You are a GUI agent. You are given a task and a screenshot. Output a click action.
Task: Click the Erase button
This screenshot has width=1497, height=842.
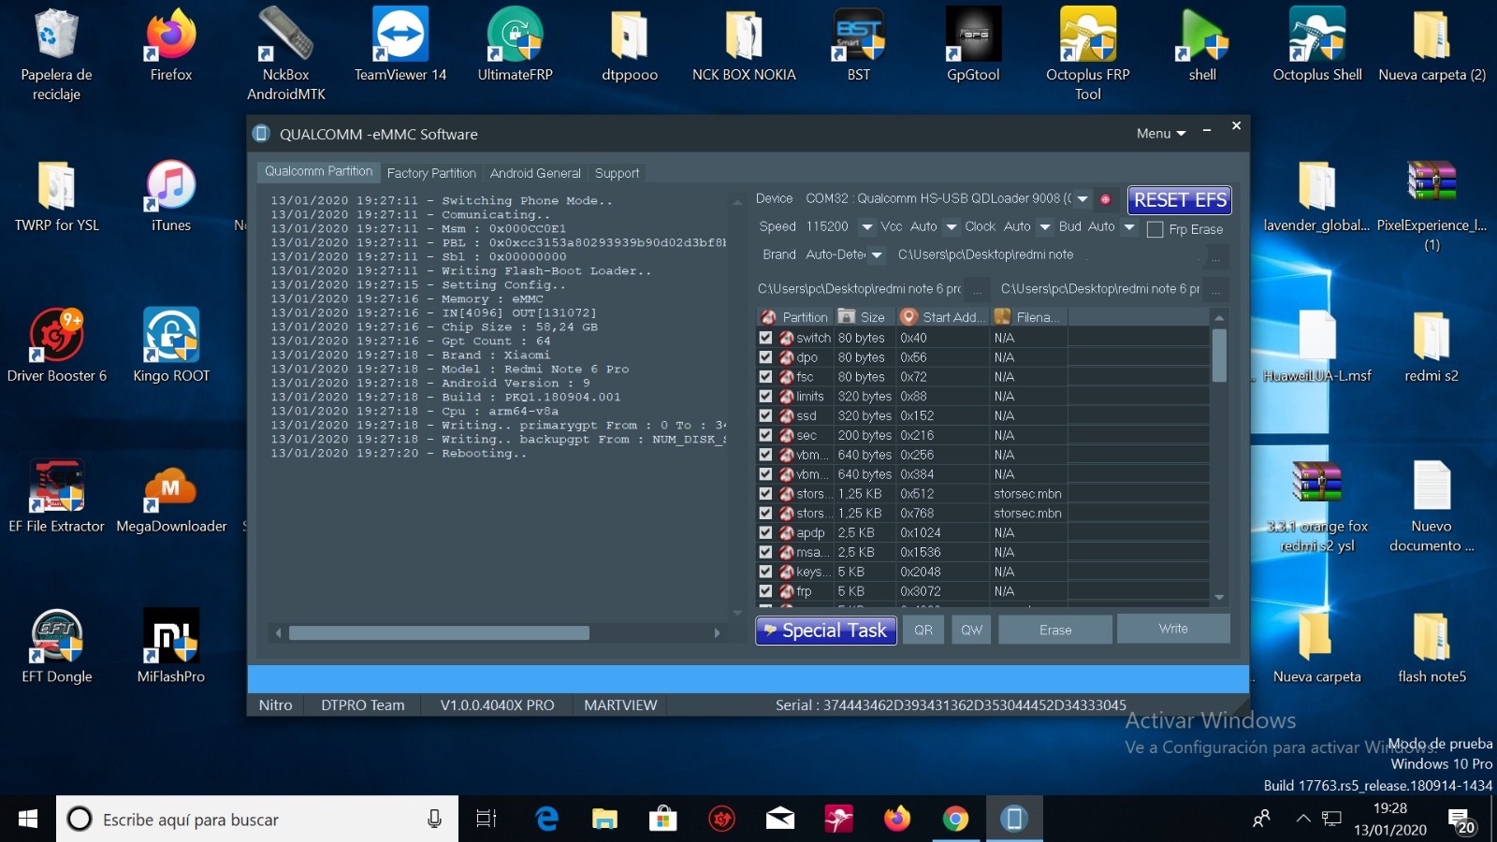tap(1055, 630)
